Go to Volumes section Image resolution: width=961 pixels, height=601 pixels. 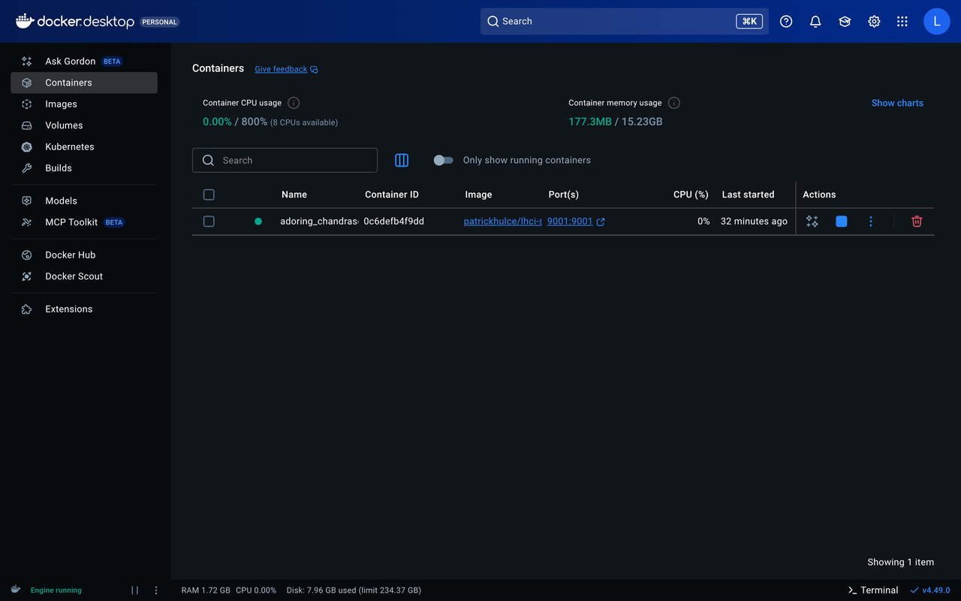click(84, 125)
